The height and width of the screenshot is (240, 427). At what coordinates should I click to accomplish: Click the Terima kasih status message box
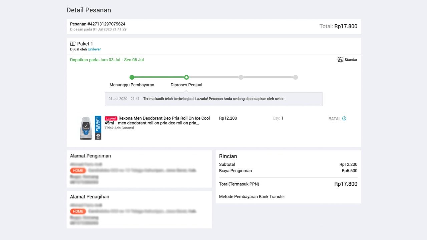[213, 99]
